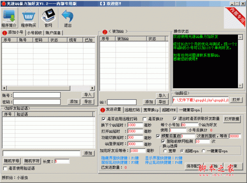Click 账号 column header in account table
This screenshot has height=183, width=247.
(x=25, y=40)
